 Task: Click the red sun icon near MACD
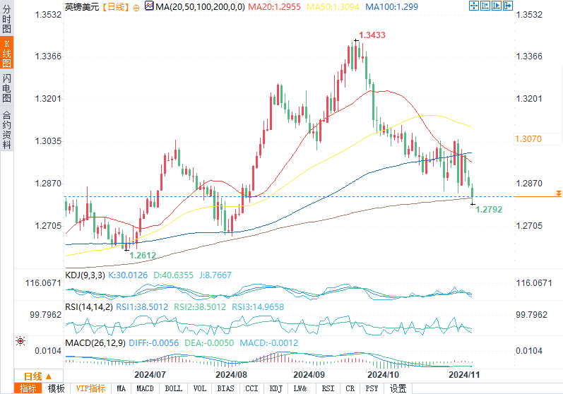(x=20, y=340)
